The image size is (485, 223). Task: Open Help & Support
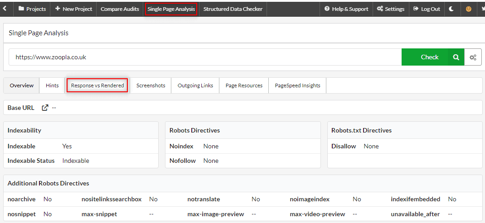pos(346,9)
